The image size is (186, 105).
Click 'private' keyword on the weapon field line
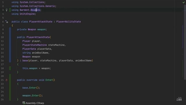[x=22, y=29]
